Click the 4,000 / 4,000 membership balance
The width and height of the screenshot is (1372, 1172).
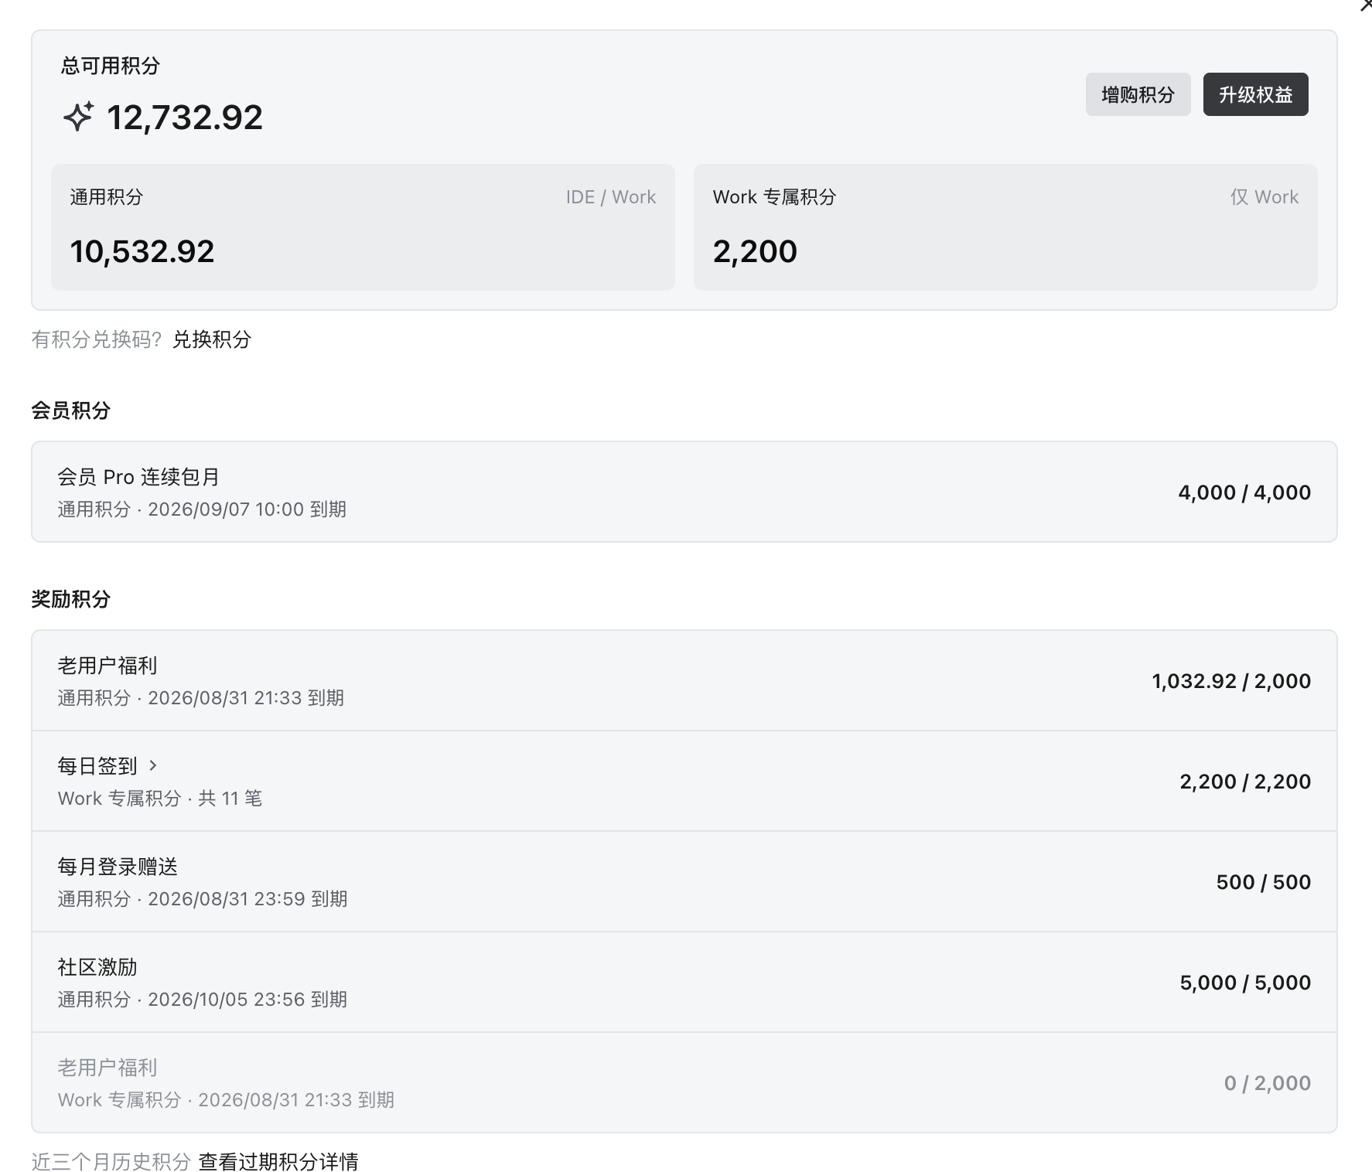1244,492
